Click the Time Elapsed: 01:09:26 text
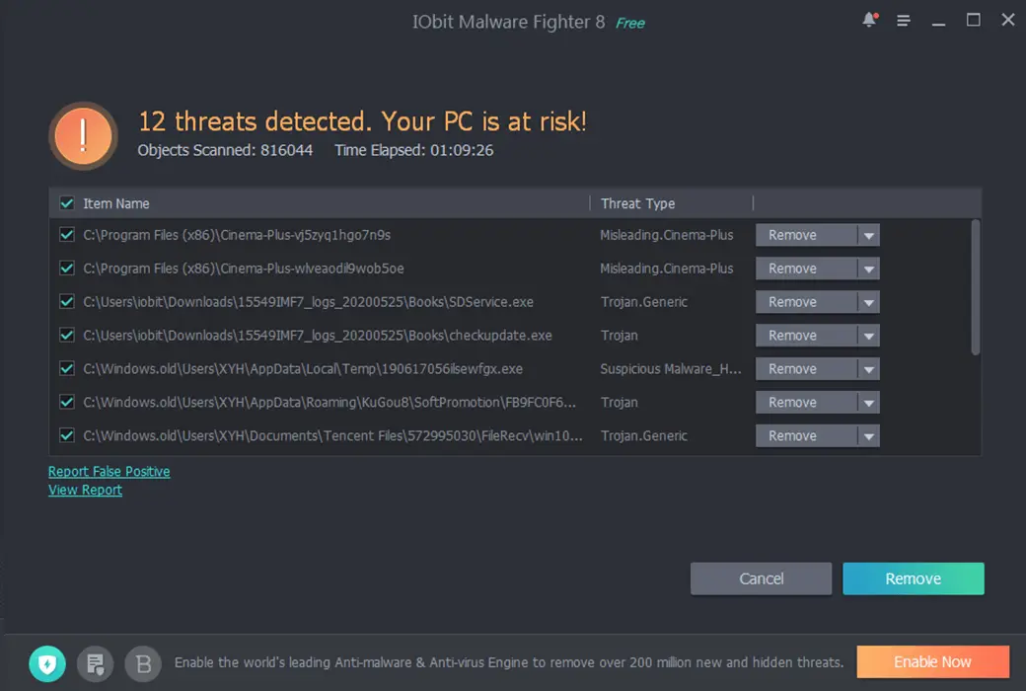 pos(414,150)
